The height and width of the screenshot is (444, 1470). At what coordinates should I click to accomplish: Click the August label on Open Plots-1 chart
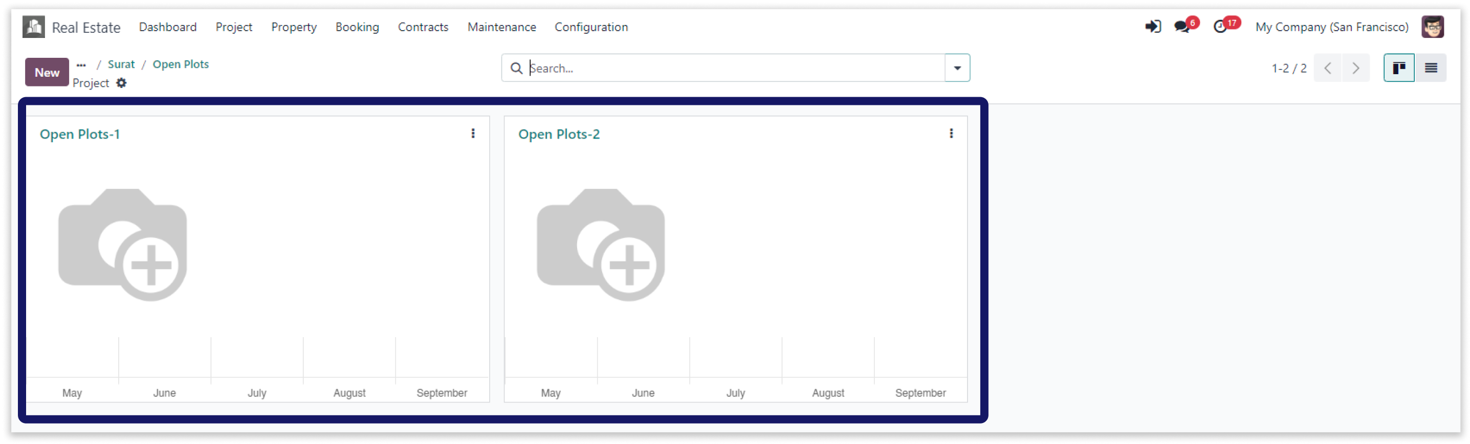(349, 393)
